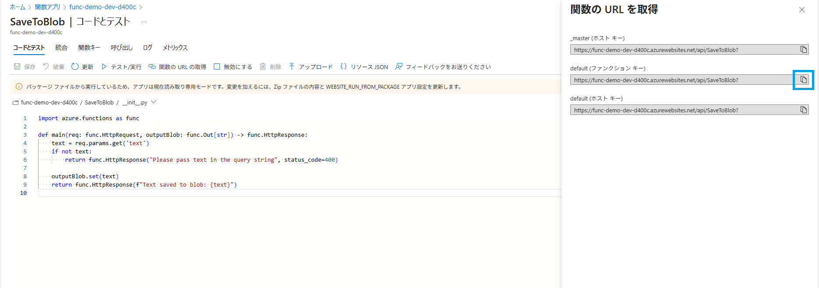Image resolution: width=819 pixels, height=288 pixels.
Task: Click 関数の URL の取得 button label
Action: tap(183, 67)
